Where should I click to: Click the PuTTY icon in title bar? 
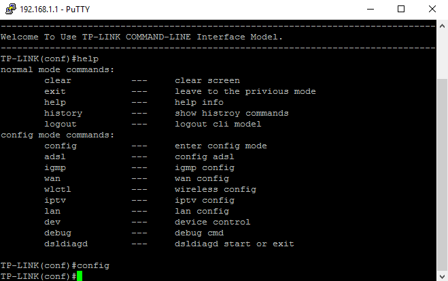[11, 9]
